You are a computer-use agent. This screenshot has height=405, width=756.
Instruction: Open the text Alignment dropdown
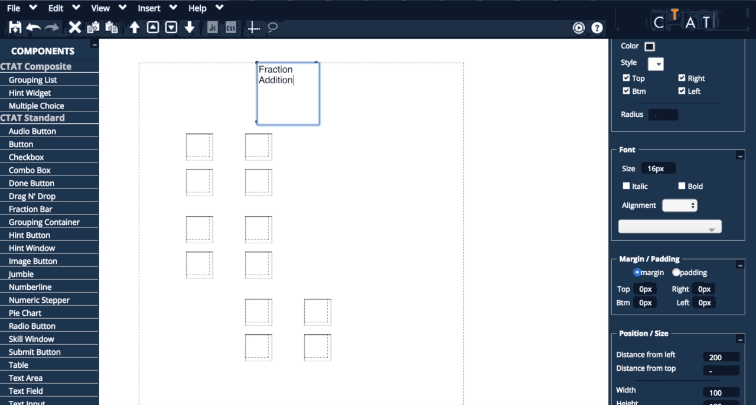[679, 205]
